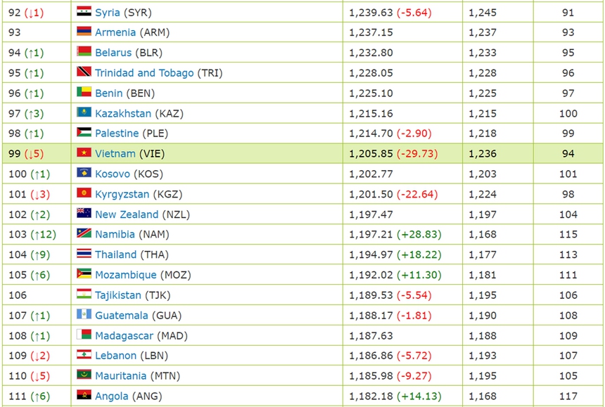Open the Kosovo team link
605x407 pixels.
[113, 174]
